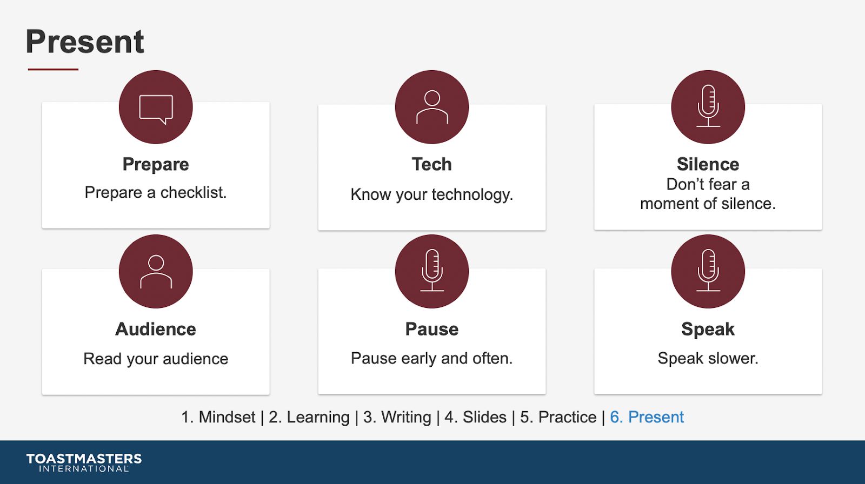
Task: Click the 'Know your technology.' description
Action: click(431, 194)
